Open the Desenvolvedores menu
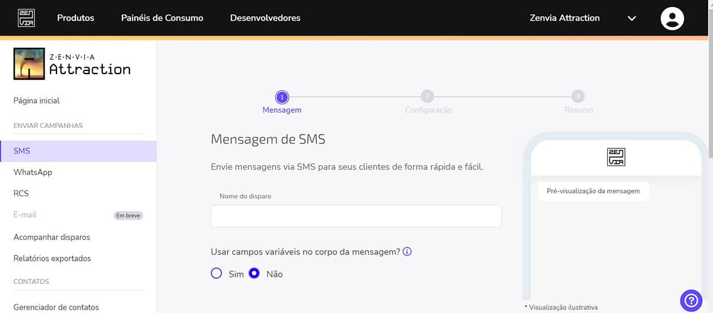 (x=265, y=18)
